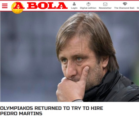The height and width of the screenshot is (118, 139).
Task: Select the Login text label
Action: (74, 8)
